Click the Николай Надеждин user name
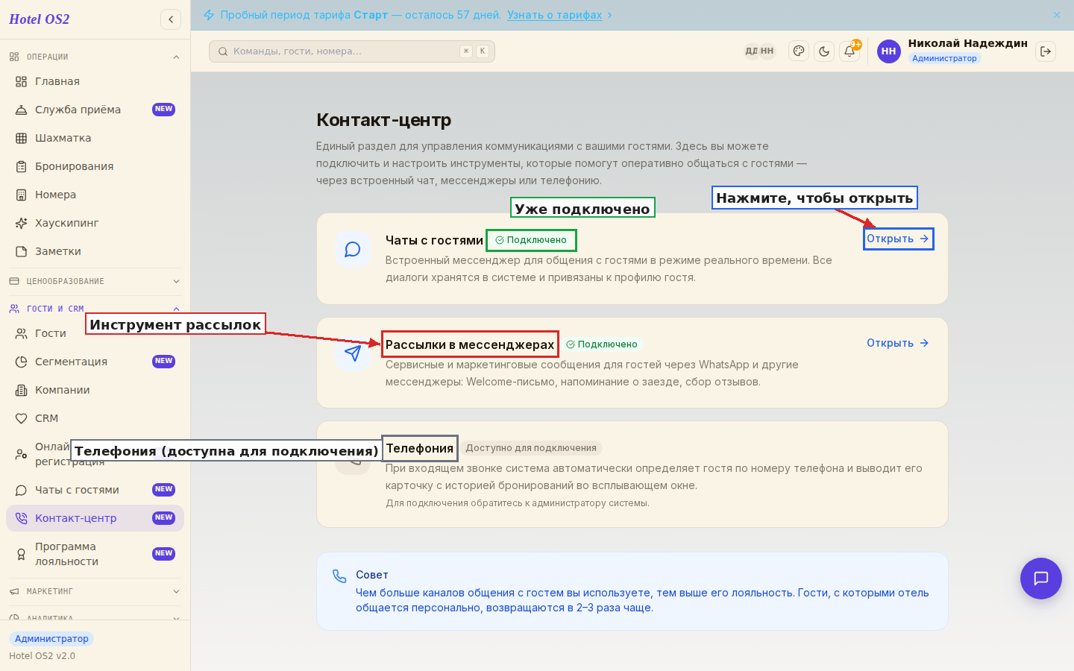The height and width of the screenshot is (671, 1074). click(967, 43)
